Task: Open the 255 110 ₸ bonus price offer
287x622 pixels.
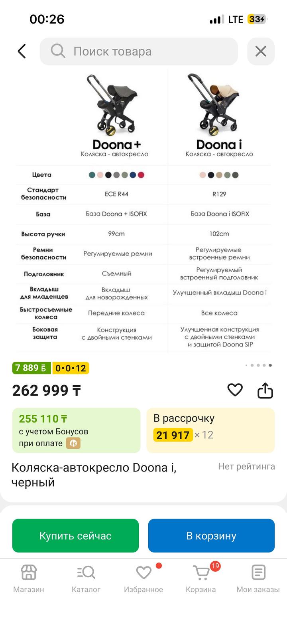Action: 76,430
